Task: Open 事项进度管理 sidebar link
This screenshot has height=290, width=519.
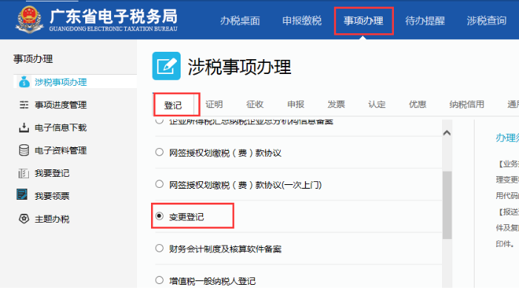Action: pos(61,105)
